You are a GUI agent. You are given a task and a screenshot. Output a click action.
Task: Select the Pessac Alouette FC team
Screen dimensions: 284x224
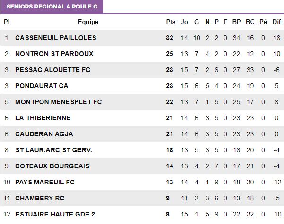[53, 70]
